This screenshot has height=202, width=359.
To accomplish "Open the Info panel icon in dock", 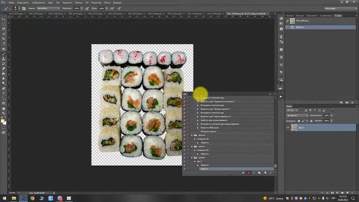I will (281, 29).
